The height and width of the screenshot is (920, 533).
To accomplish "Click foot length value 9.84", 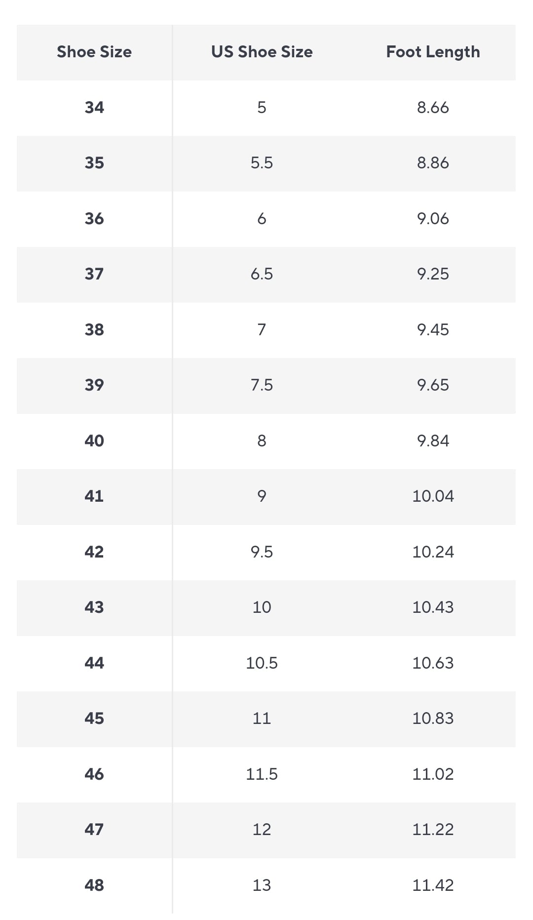I will click(433, 440).
